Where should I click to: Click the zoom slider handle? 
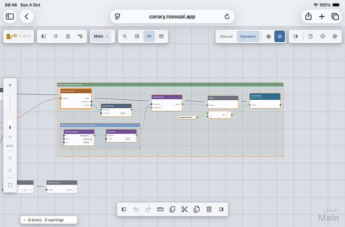(x=10, y=122)
